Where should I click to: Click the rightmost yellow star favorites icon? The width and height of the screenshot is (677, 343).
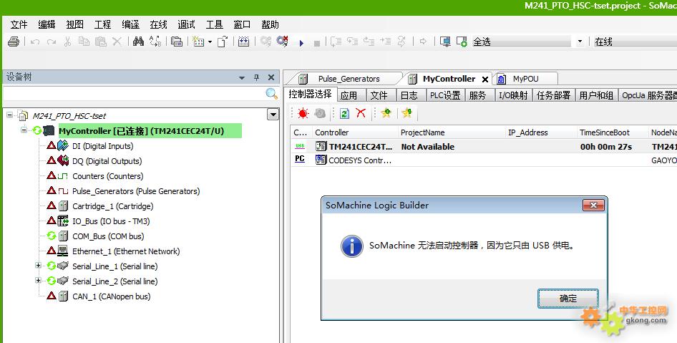(x=406, y=112)
